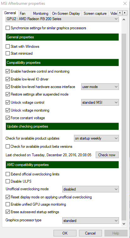Open the standard MSI dropdown
The image size is (130, 238).
tap(100, 102)
